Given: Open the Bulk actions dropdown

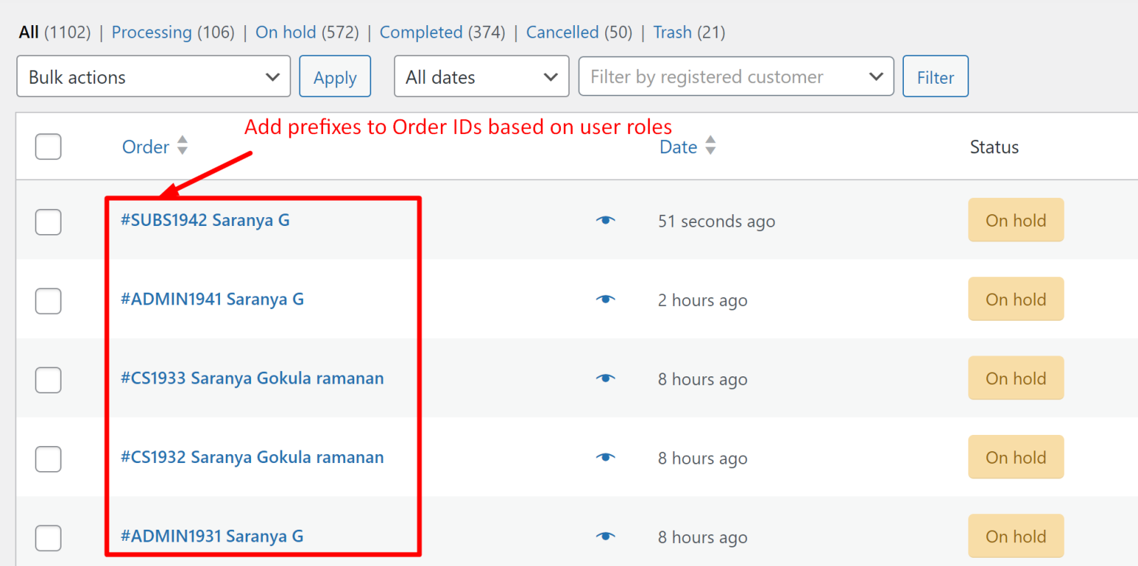Looking at the screenshot, I should tap(153, 76).
